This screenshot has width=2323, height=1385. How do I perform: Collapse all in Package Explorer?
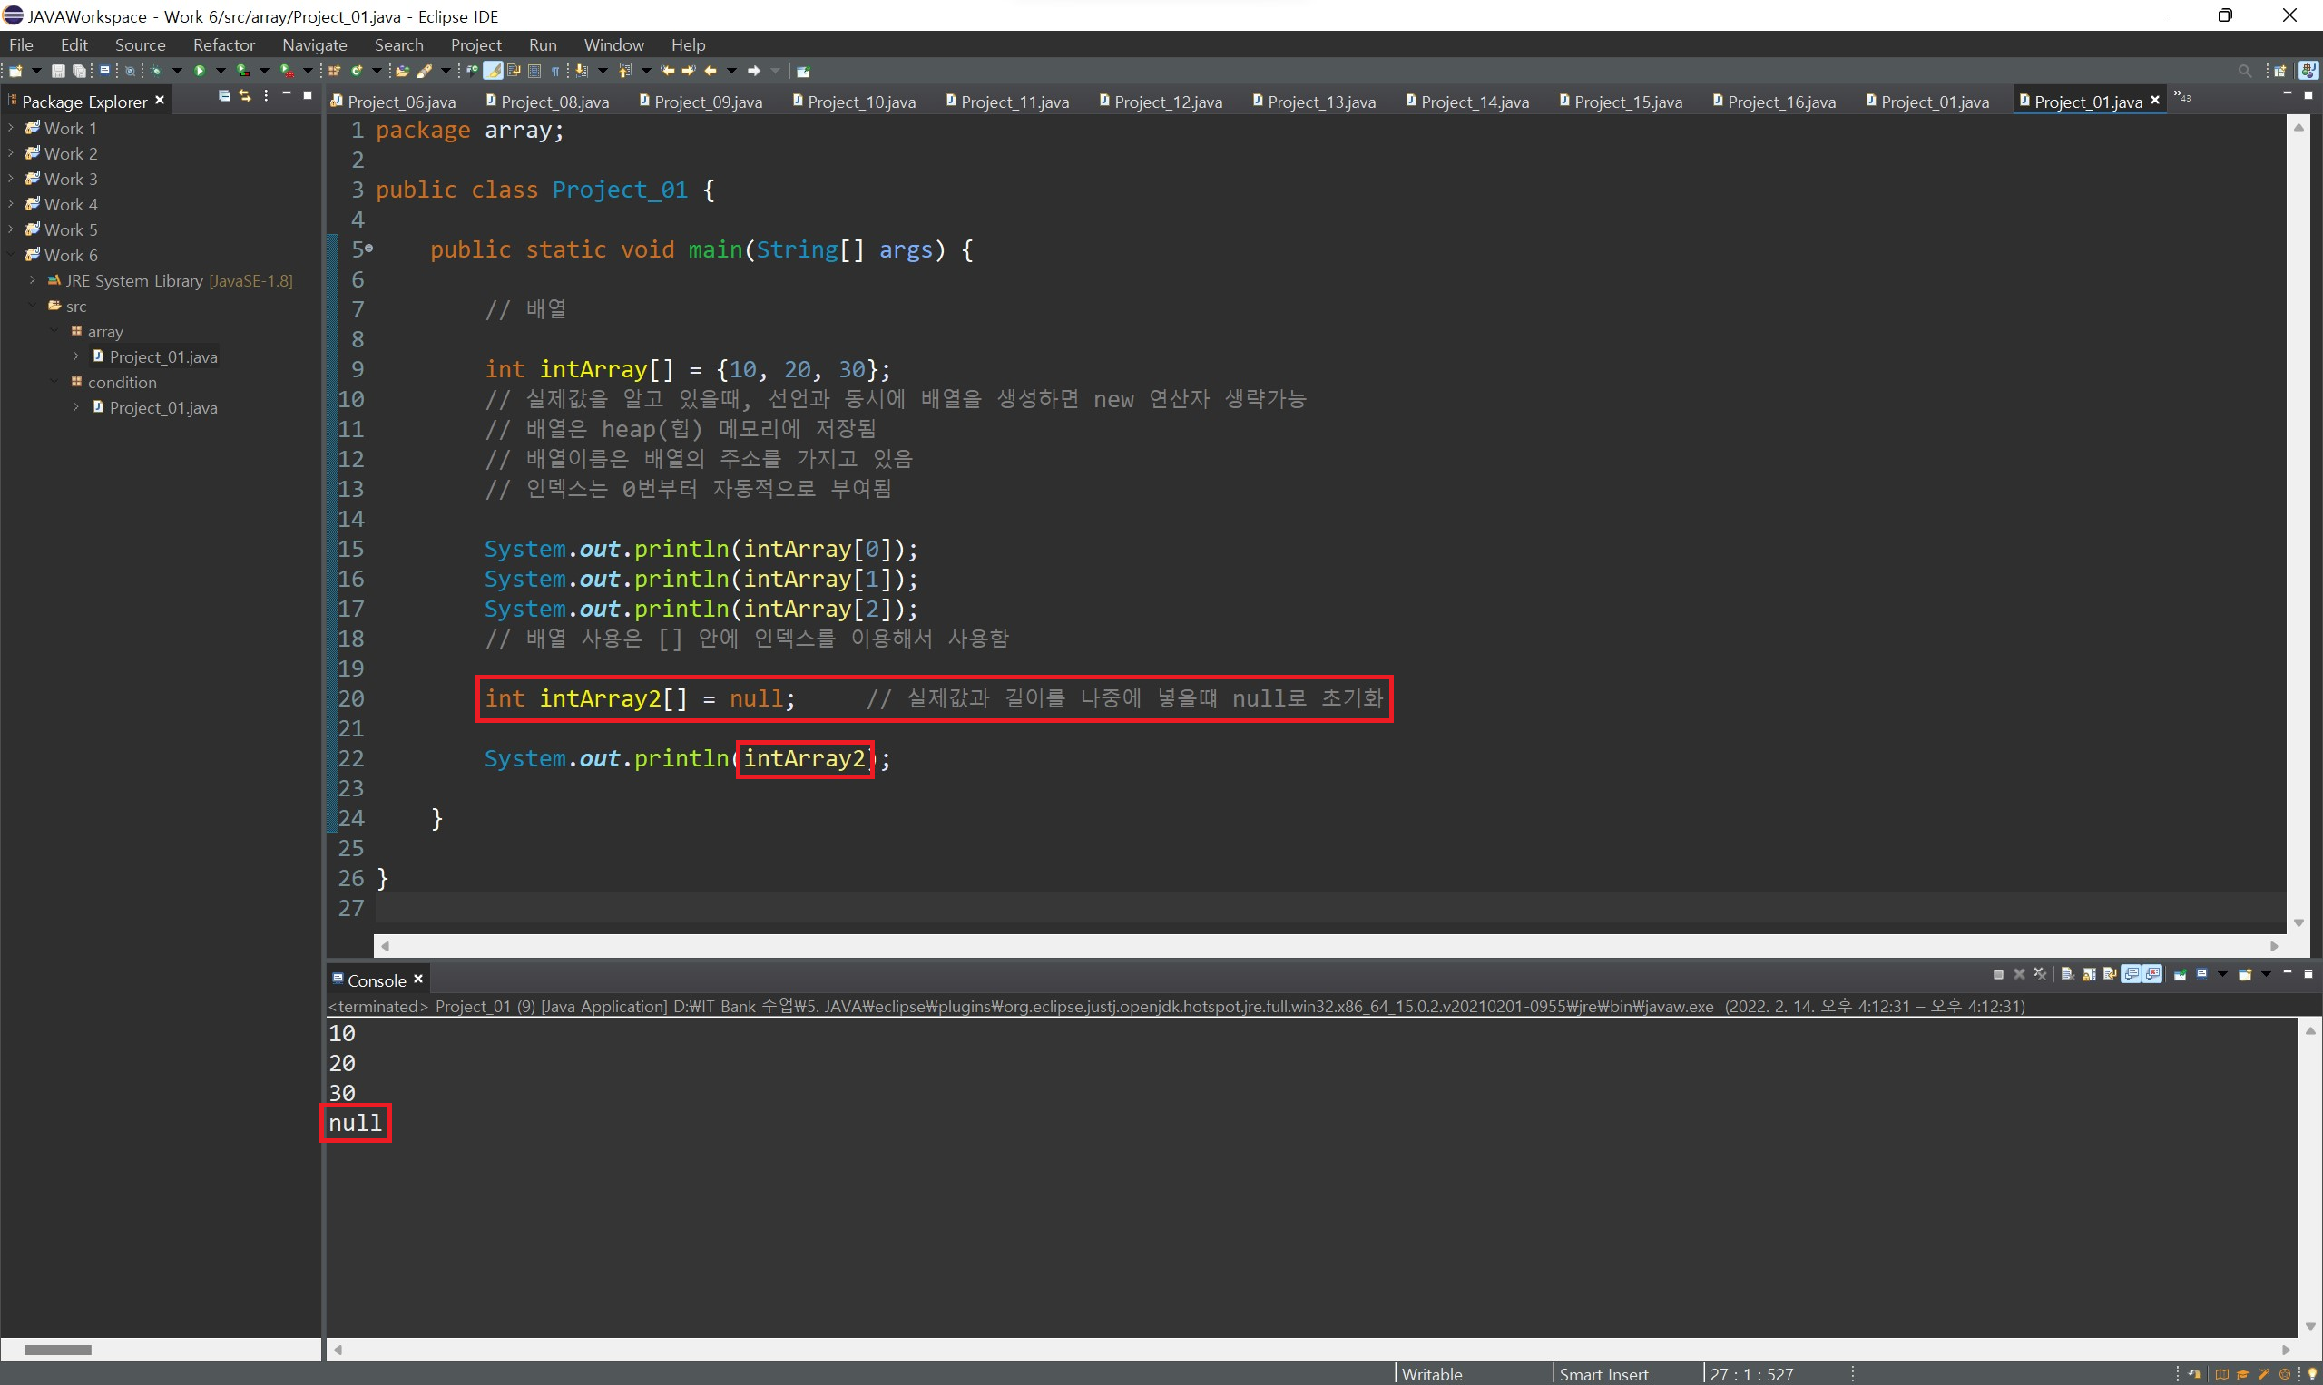[224, 96]
